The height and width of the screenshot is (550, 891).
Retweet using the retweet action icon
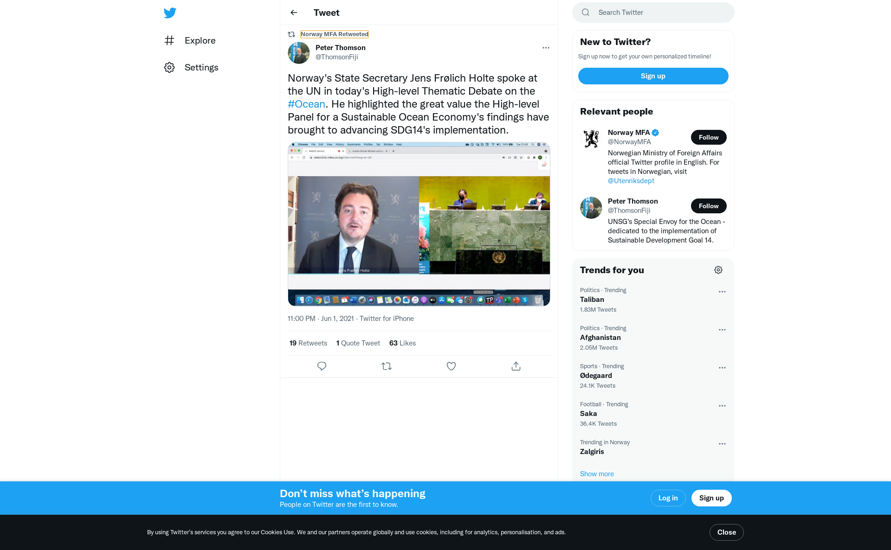pyautogui.click(x=387, y=366)
